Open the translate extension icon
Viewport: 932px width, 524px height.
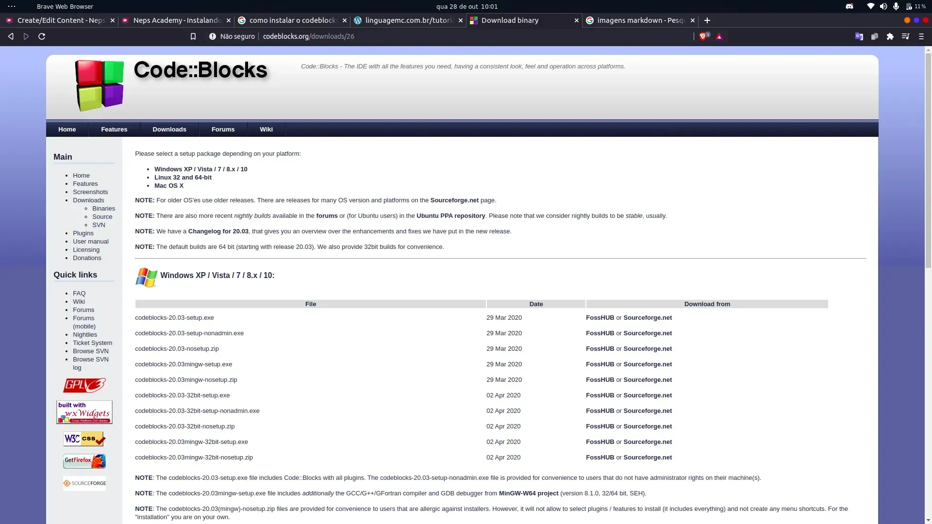coord(859,36)
